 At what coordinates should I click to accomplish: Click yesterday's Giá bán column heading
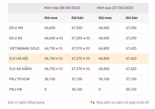[132, 18]
